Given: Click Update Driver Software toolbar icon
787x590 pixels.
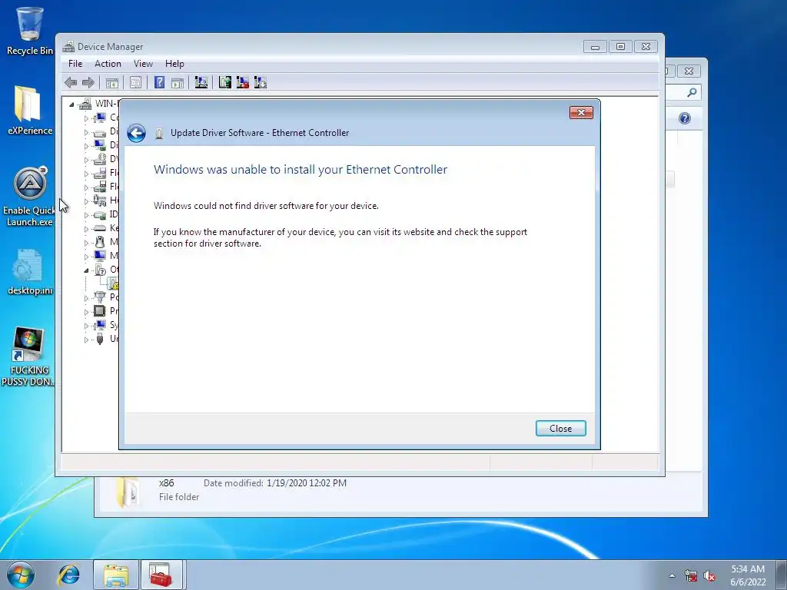Looking at the screenshot, I should [225, 82].
